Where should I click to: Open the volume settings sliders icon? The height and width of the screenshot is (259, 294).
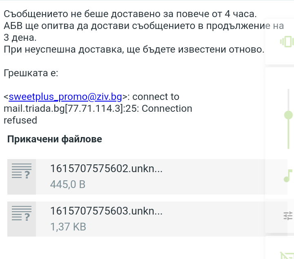click(x=288, y=216)
